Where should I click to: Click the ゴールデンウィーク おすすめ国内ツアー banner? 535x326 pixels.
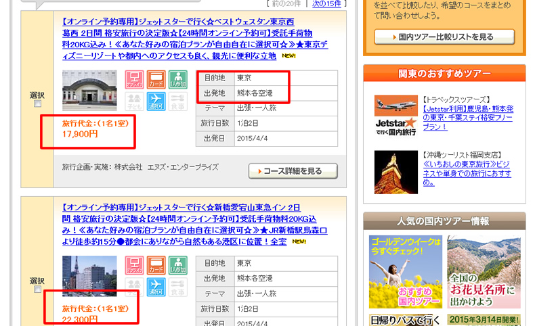[406, 272]
